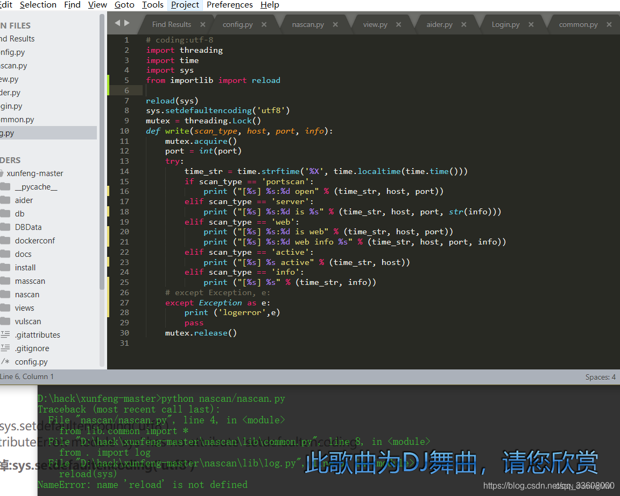Open the masscan folder icon
620x496 pixels.
pyautogui.click(x=5, y=281)
